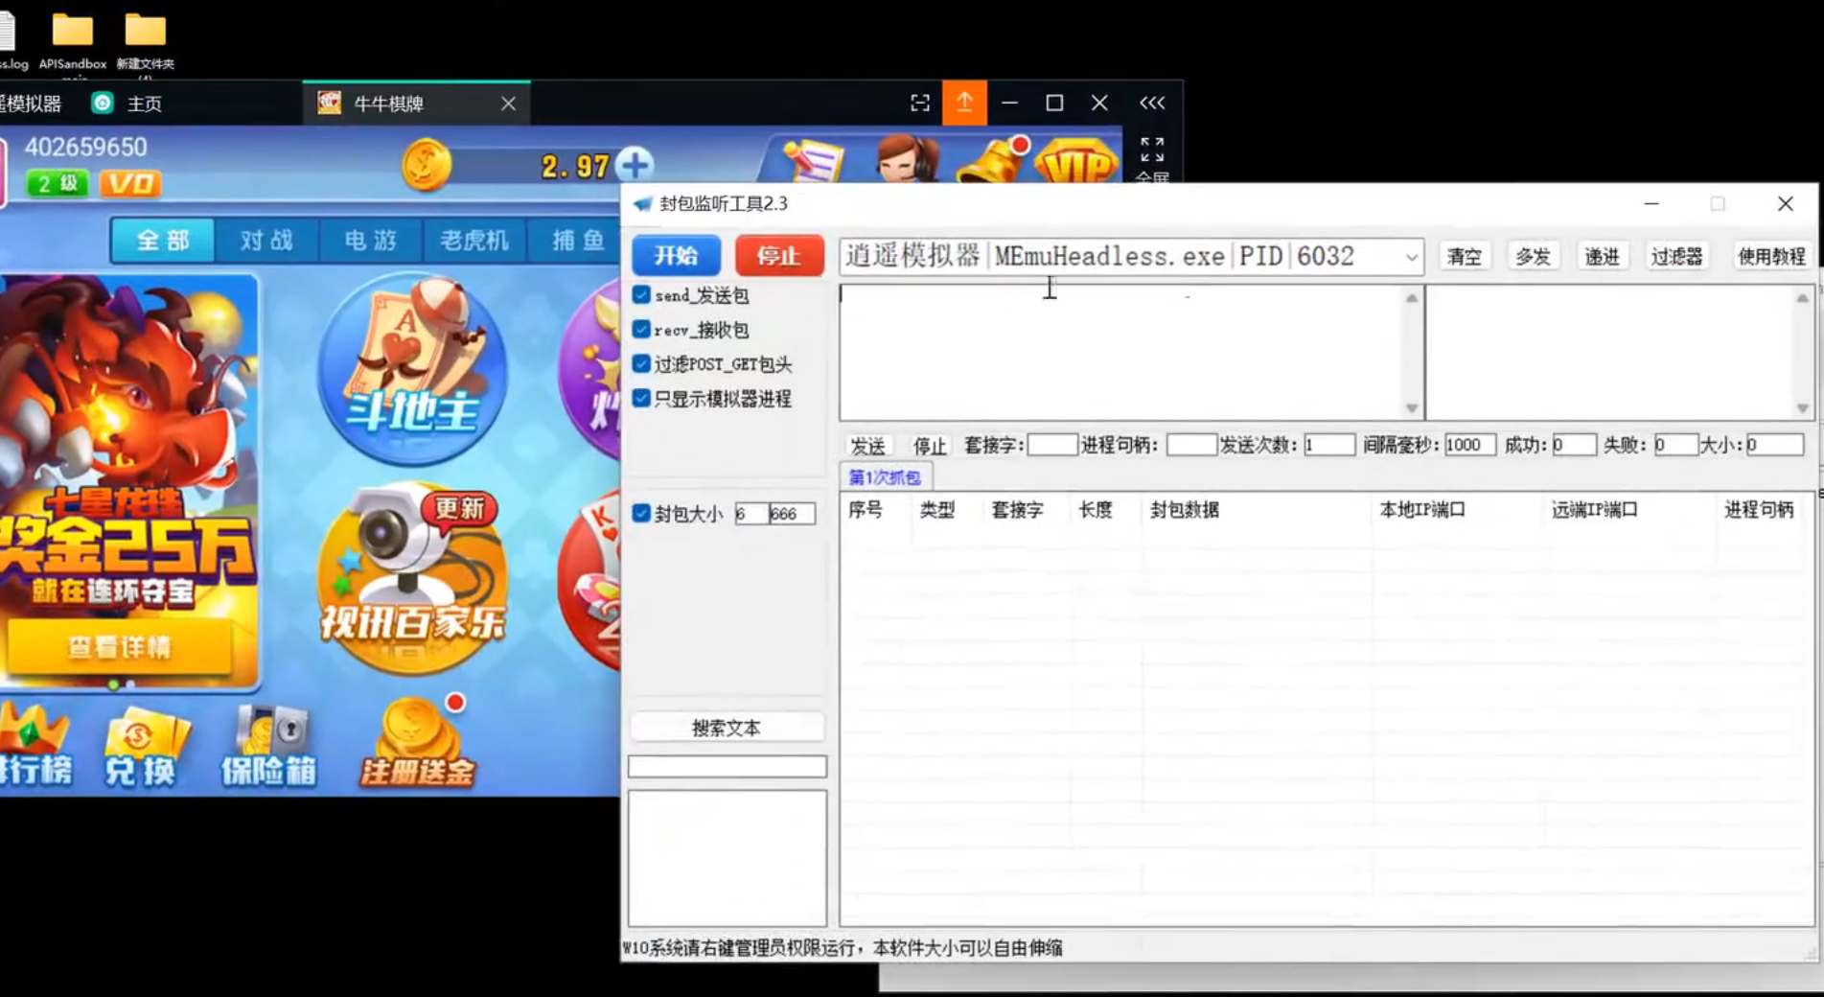Click the orange upload arrow icon
The height and width of the screenshot is (997, 1824).
coord(964,103)
